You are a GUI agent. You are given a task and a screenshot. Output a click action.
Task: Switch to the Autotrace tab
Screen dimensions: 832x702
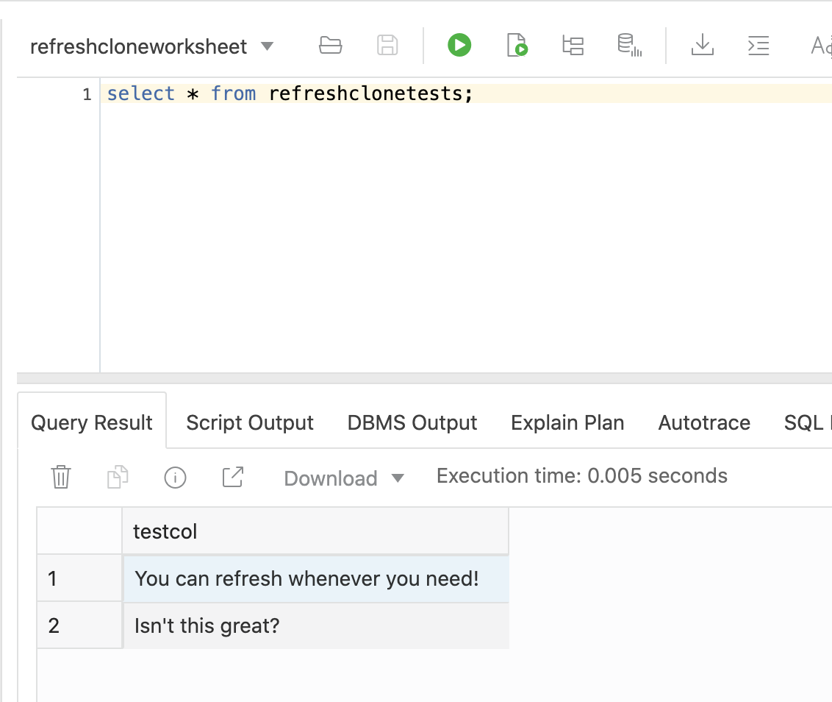(704, 422)
